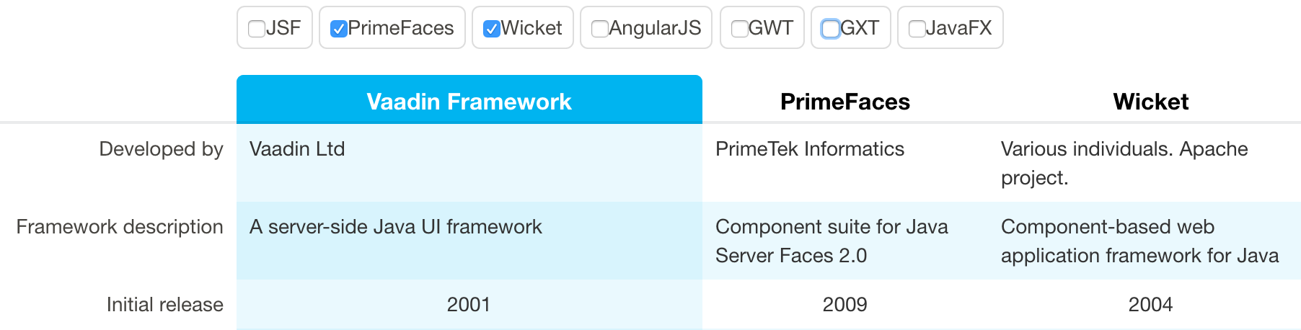Click Vaadin's 2001 initial release value
Screen dimensions: 1301x330
(x=469, y=305)
